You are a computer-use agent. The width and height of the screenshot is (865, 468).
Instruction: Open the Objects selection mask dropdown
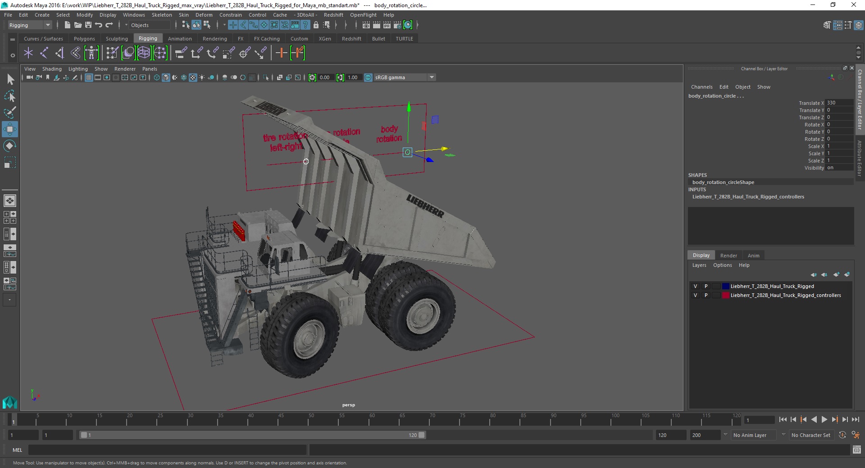pyautogui.click(x=150, y=25)
